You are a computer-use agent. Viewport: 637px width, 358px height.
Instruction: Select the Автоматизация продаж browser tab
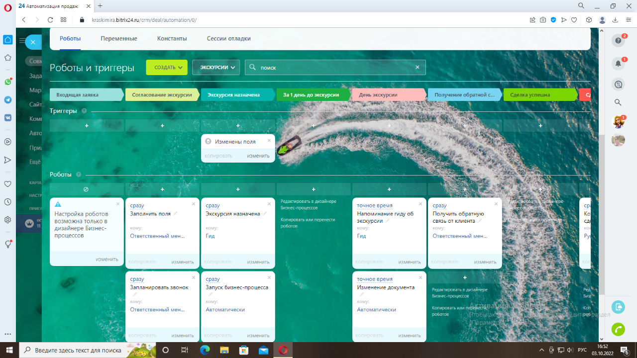(x=55, y=6)
